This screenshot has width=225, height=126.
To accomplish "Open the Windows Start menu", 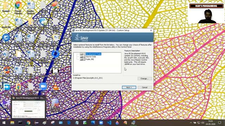I will [x=4, y=123].
